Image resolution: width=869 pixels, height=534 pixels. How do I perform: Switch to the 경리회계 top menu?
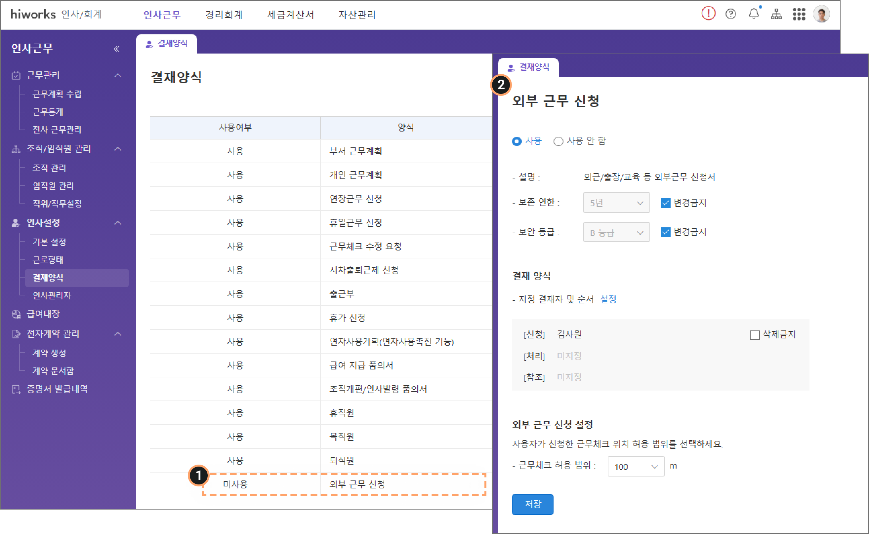[x=224, y=15]
